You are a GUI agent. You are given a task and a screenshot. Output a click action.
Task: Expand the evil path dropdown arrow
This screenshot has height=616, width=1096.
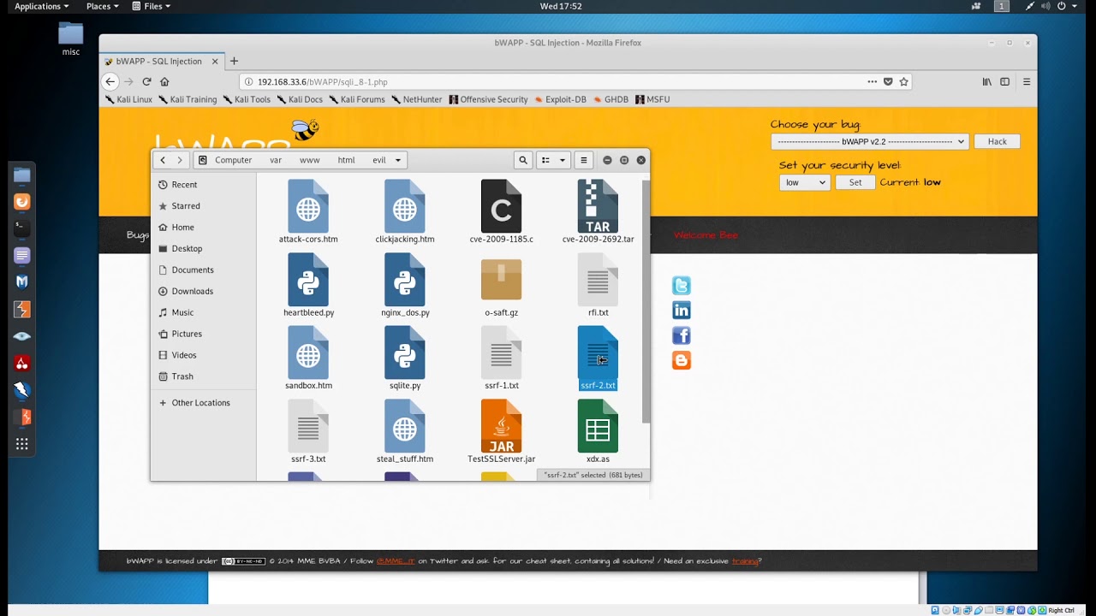(398, 160)
